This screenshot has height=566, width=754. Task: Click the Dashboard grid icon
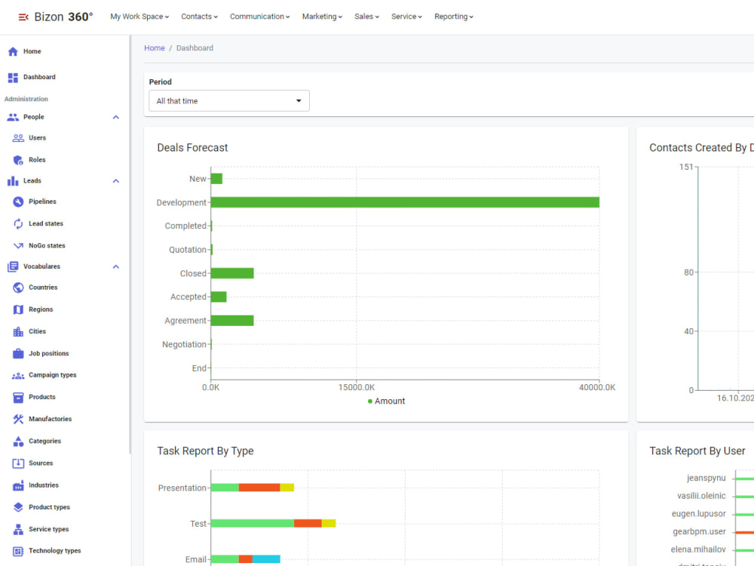[13, 77]
